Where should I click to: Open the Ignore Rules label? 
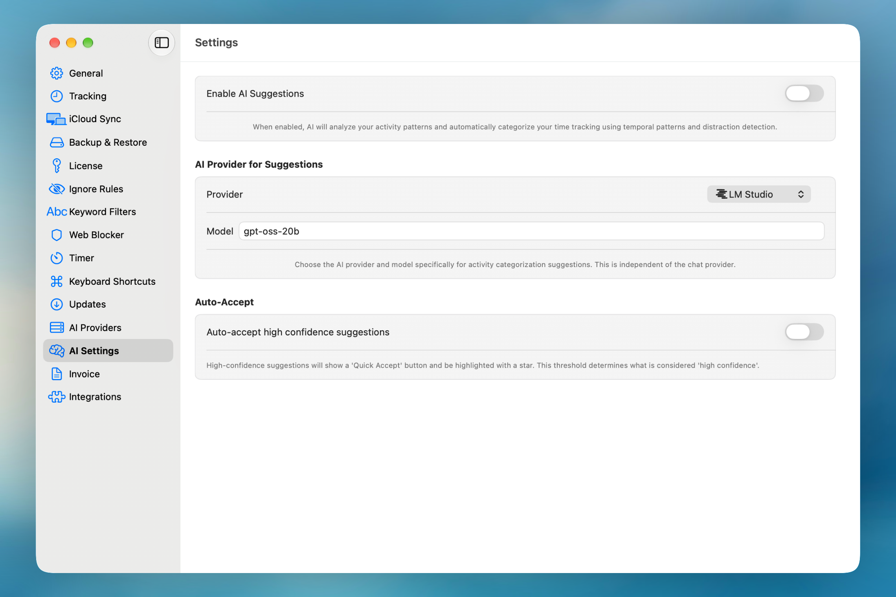tap(96, 189)
